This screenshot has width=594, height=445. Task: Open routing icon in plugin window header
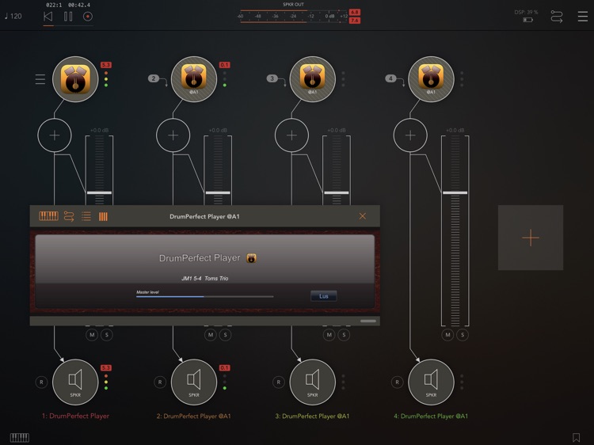click(x=69, y=216)
